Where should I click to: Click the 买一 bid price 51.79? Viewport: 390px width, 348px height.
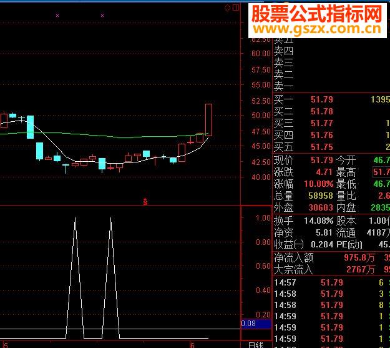pos(322,99)
